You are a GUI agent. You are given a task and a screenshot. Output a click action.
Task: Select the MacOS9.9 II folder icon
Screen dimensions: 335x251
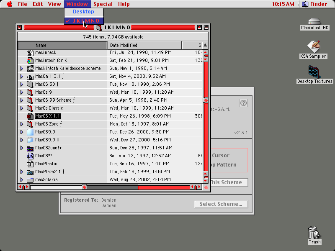click(30, 140)
